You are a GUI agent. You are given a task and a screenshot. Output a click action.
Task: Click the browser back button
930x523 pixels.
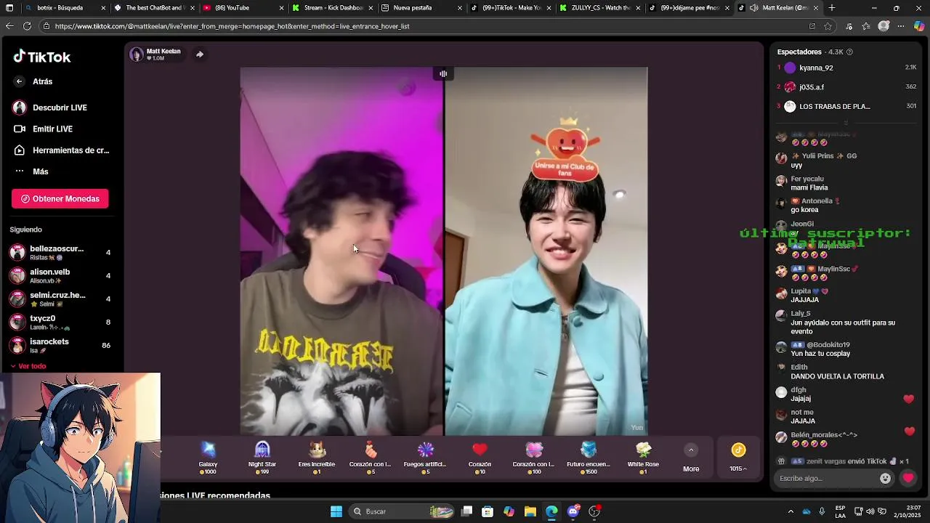9,26
